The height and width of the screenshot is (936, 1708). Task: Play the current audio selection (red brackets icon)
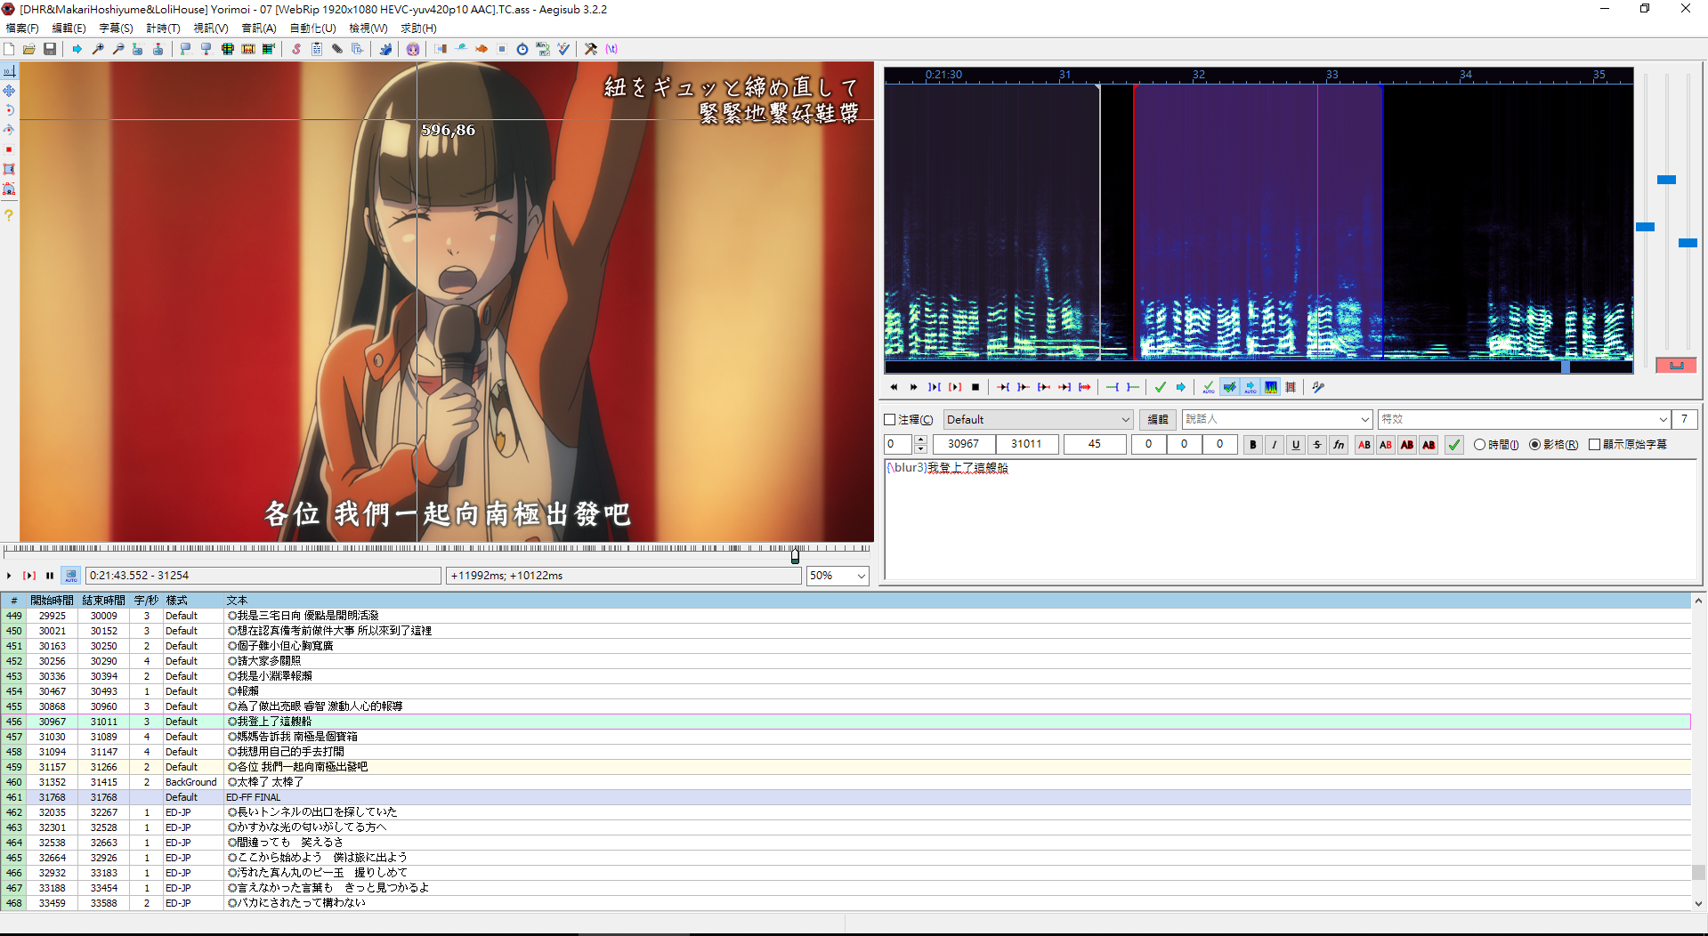pos(955,387)
